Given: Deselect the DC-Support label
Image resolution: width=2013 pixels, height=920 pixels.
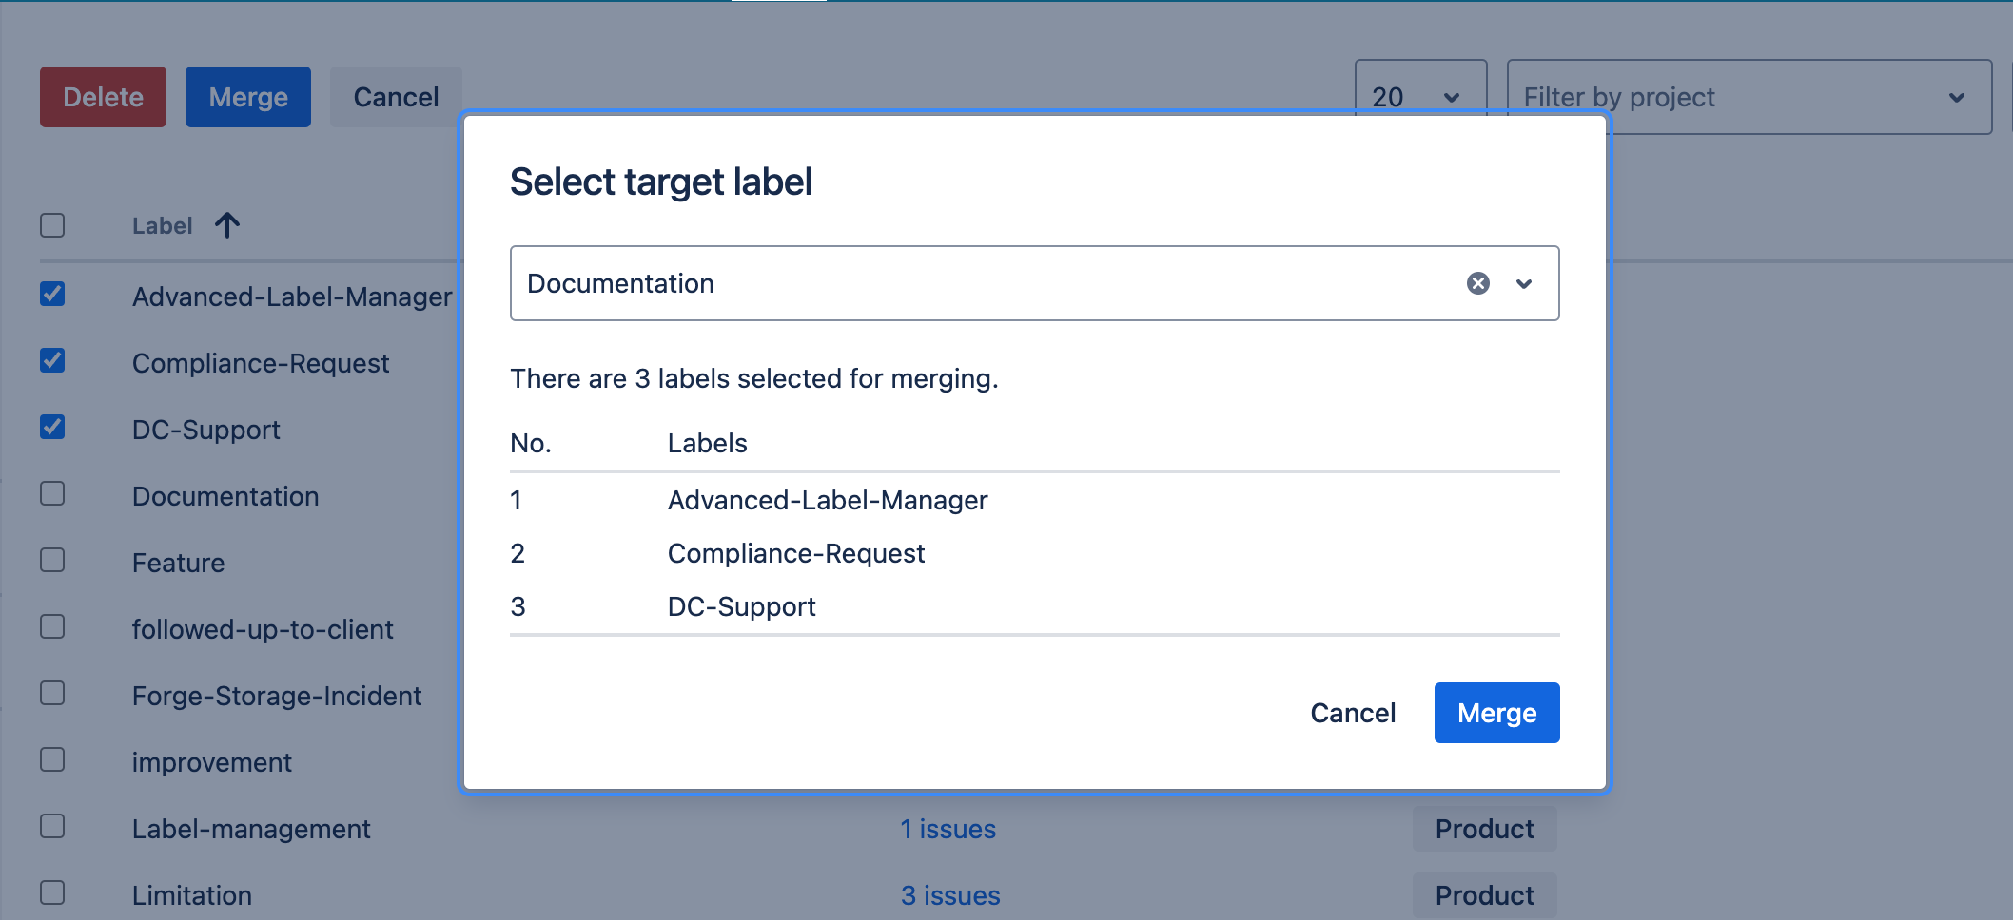Looking at the screenshot, I should [x=52, y=429].
